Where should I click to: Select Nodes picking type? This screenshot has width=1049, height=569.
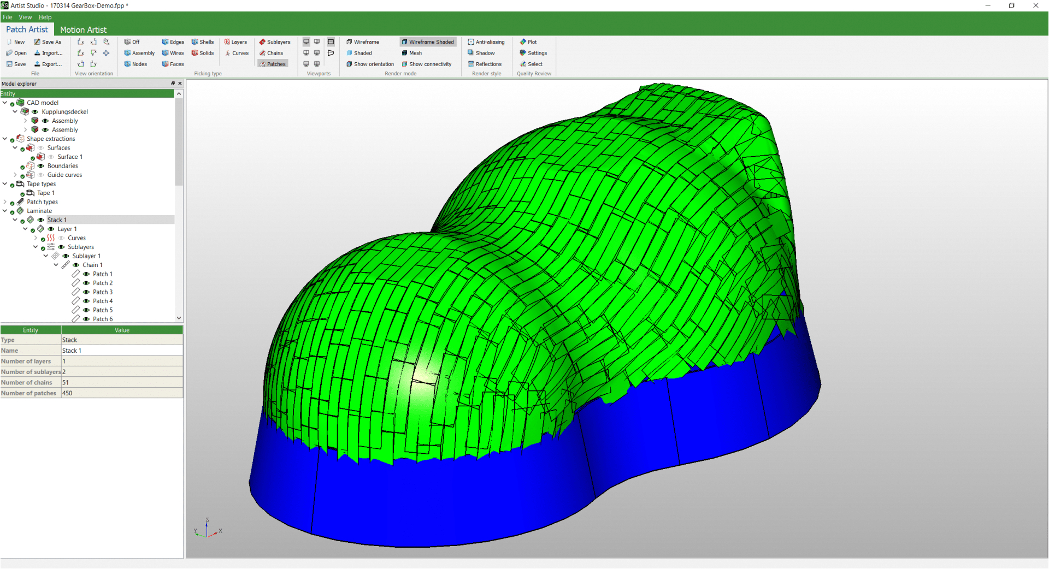135,64
